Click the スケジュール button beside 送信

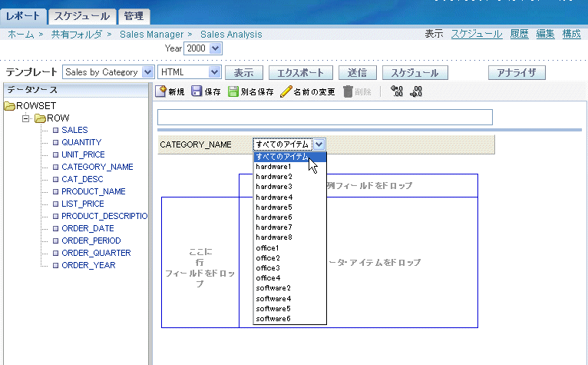tap(415, 72)
